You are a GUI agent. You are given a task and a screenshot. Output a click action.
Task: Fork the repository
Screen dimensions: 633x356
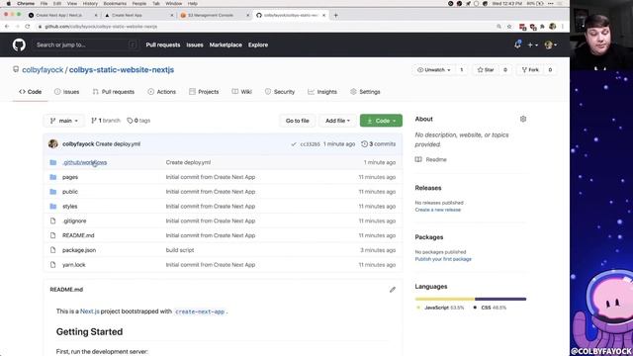[x=530, y=70]
